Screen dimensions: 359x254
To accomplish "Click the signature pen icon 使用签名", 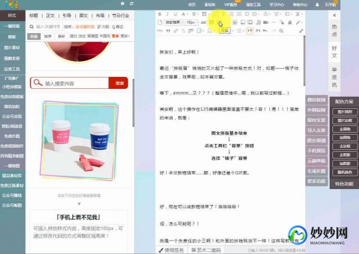I will (x=172, y=250).
